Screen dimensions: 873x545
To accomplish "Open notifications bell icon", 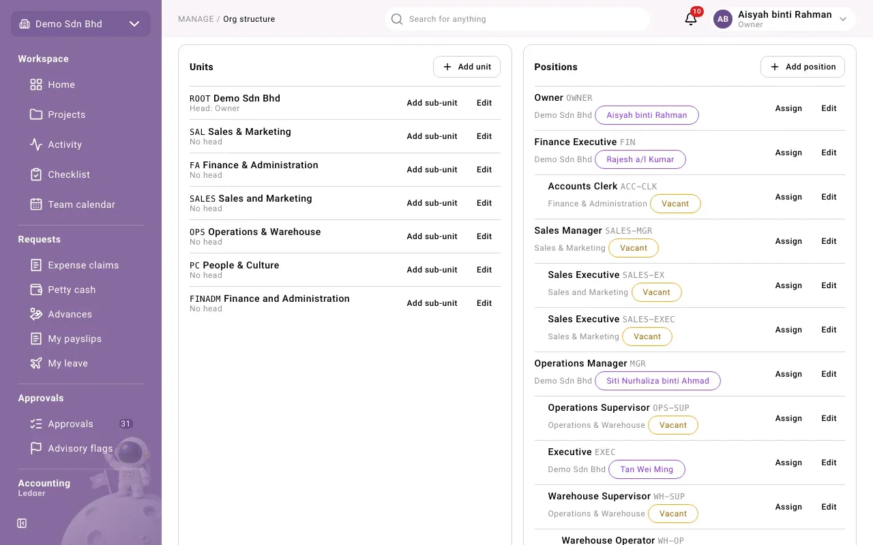I will coord(691,19).
